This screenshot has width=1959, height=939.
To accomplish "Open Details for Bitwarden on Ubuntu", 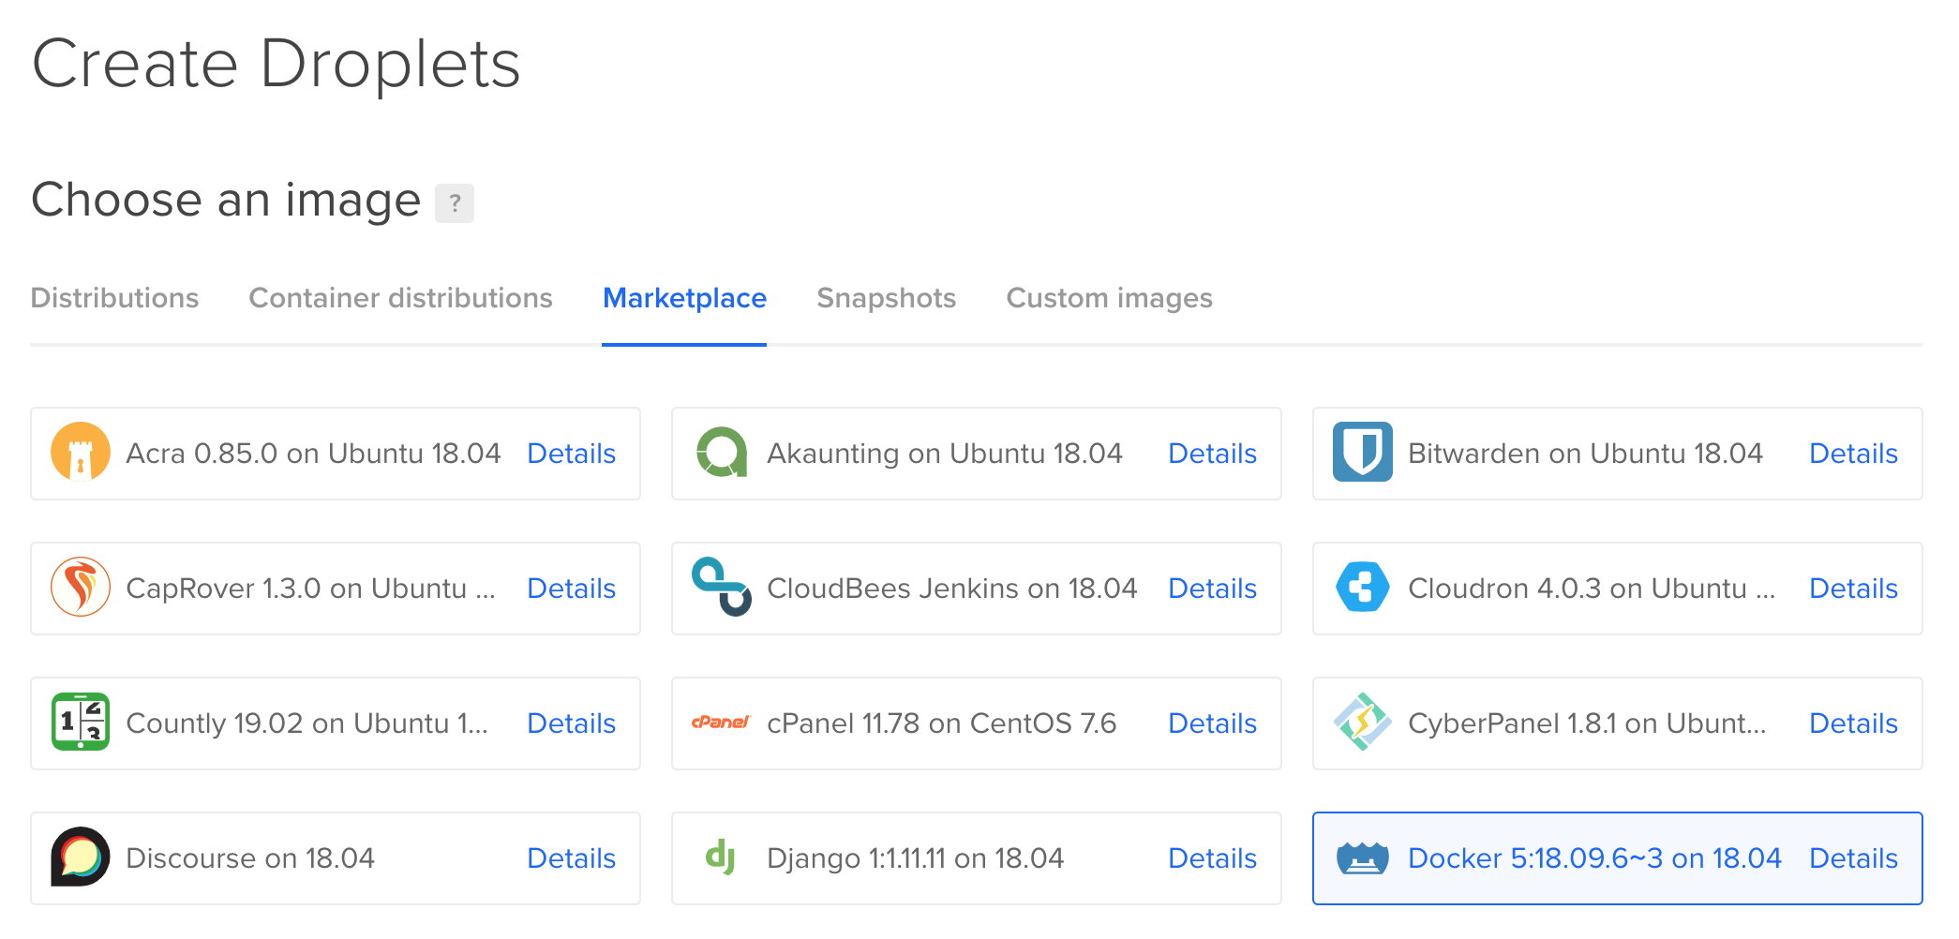I will 1853,454.
